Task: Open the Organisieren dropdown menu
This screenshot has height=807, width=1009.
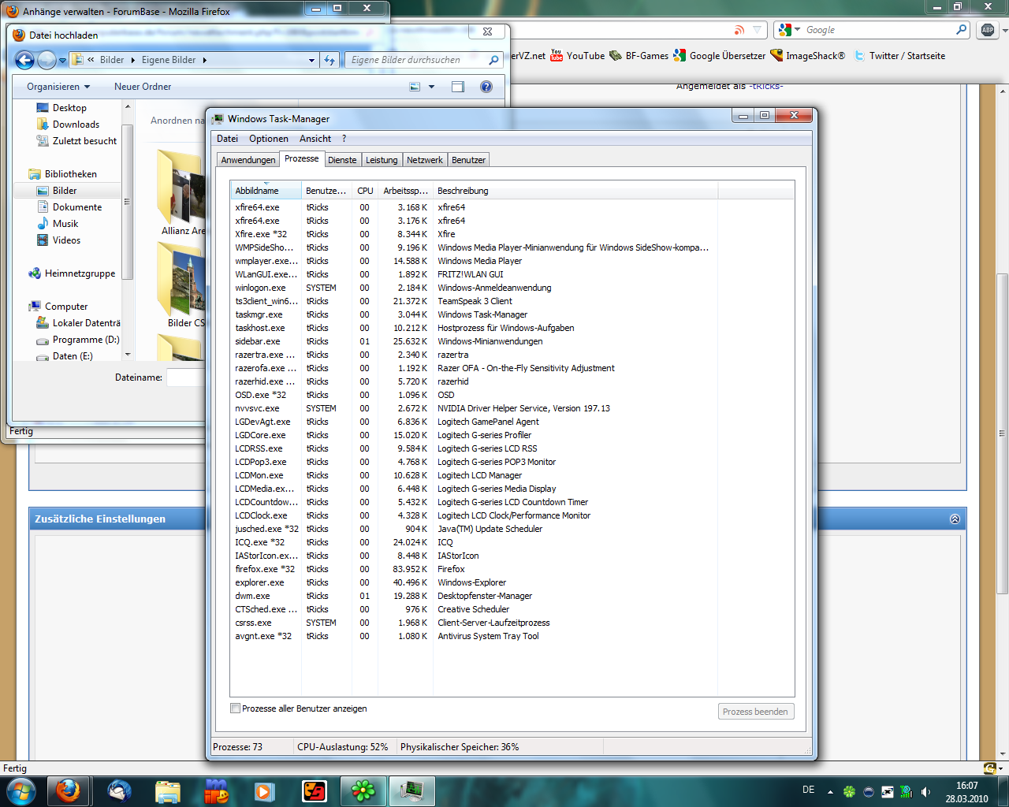Action: (x=58, y=87)
